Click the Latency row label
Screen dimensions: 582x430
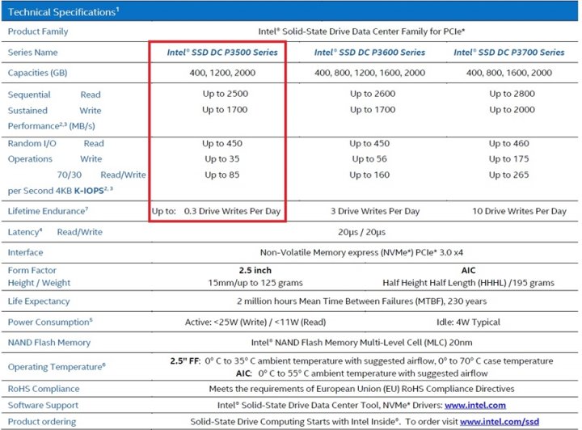25,232
